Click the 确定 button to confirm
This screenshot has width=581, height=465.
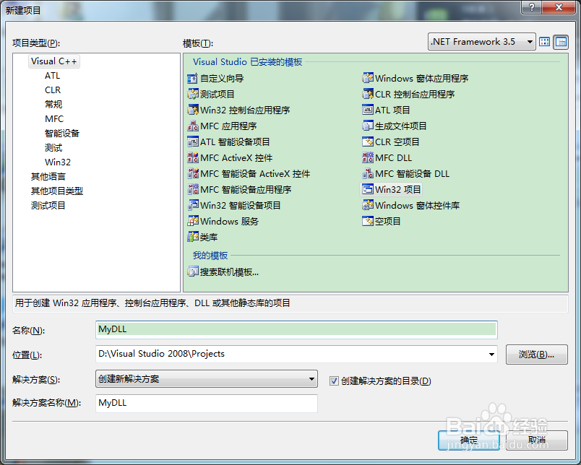click(468, 440)
